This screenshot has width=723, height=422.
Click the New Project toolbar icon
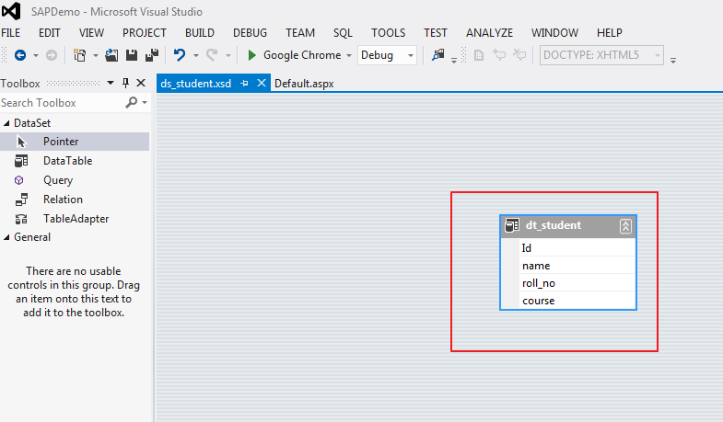(x=80, y=55)
